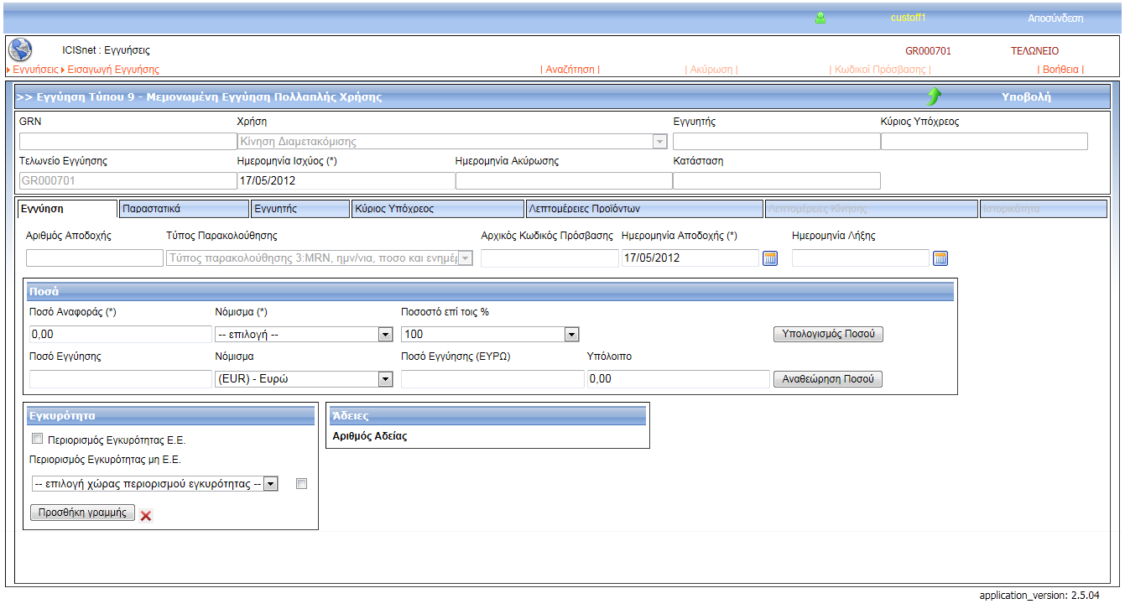Click the Ημερομηνία Ισχύος date field

pyautogui.click(x=346, y=180)
